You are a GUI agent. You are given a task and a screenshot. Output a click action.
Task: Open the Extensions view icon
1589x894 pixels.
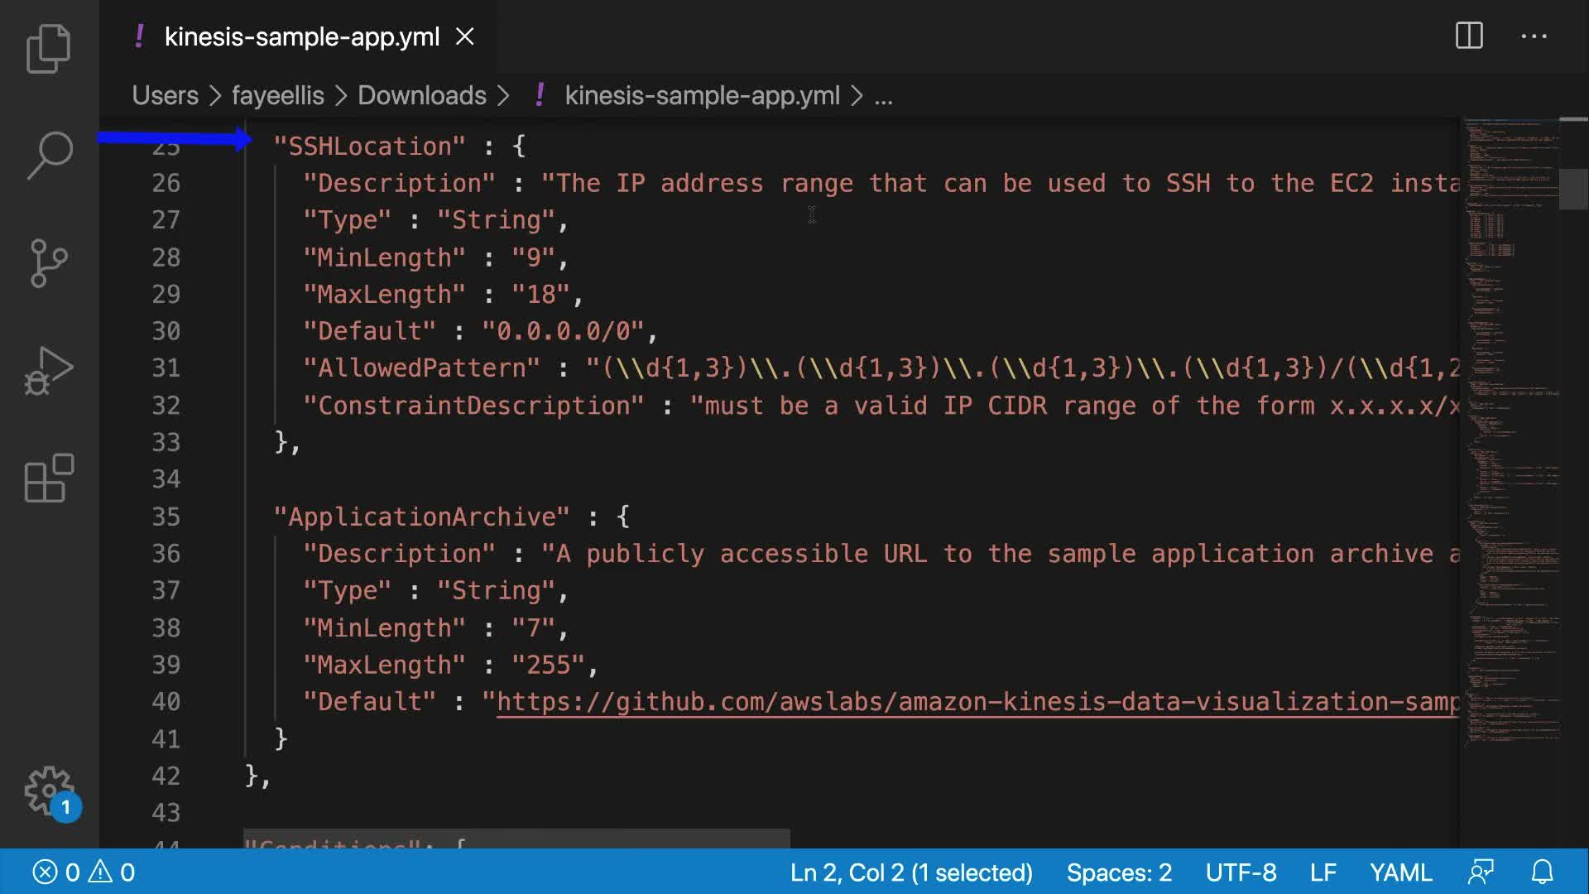tap(49, 478)
